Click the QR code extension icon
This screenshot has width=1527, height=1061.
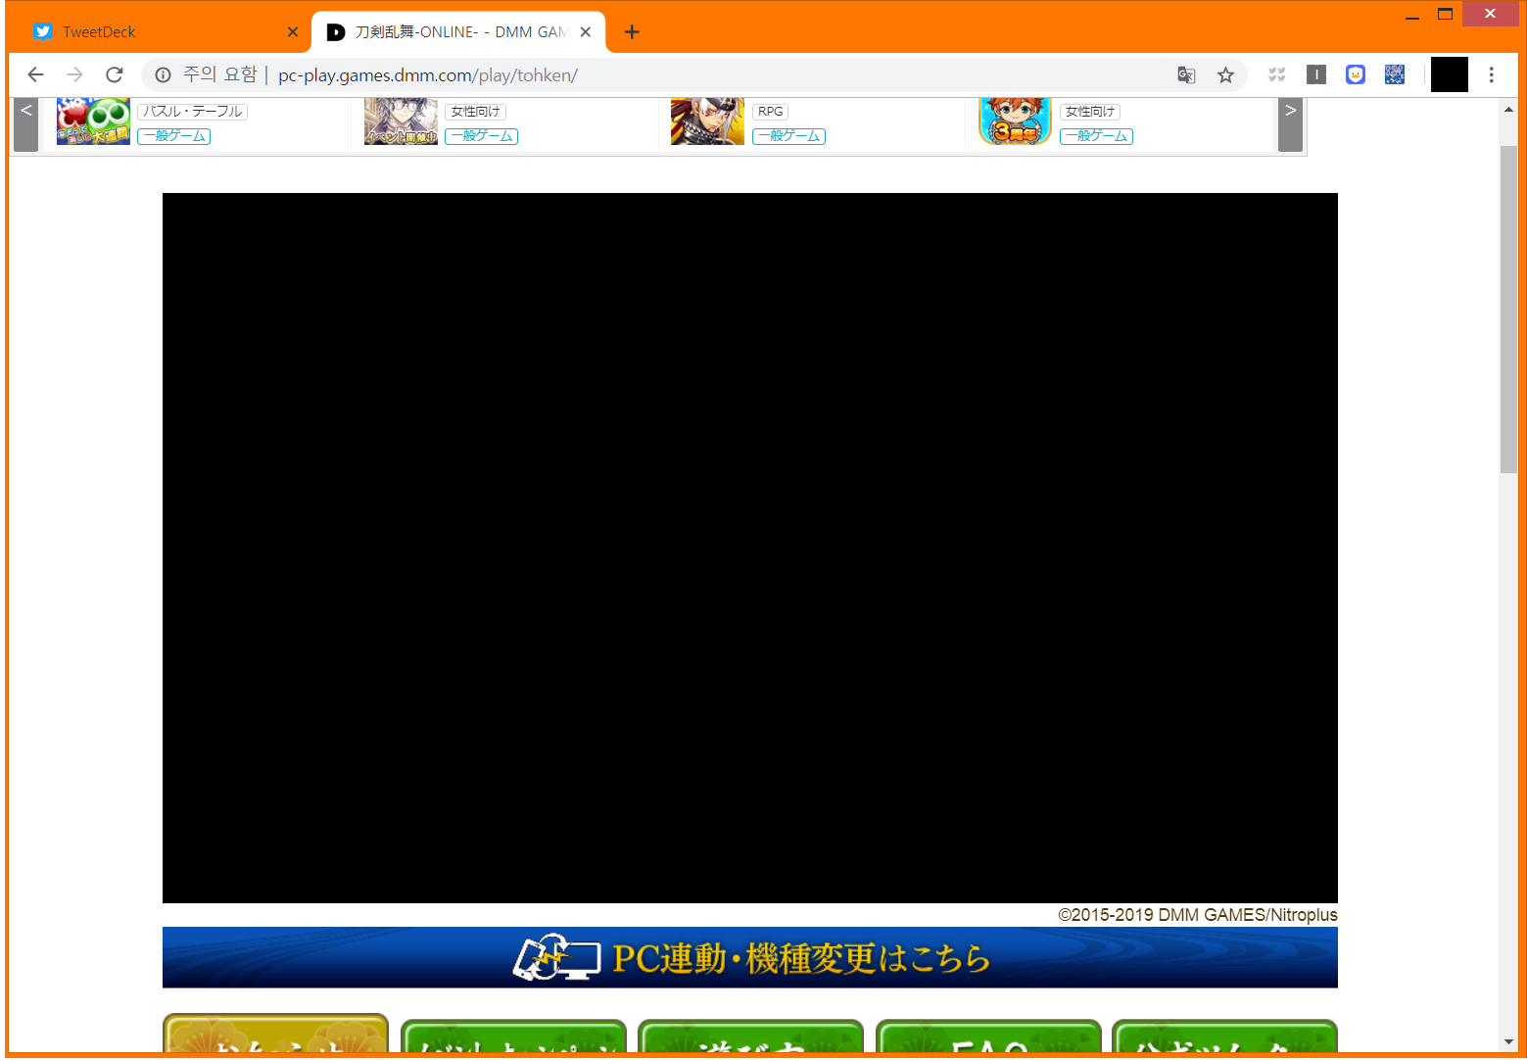(x=1395, y=74)
